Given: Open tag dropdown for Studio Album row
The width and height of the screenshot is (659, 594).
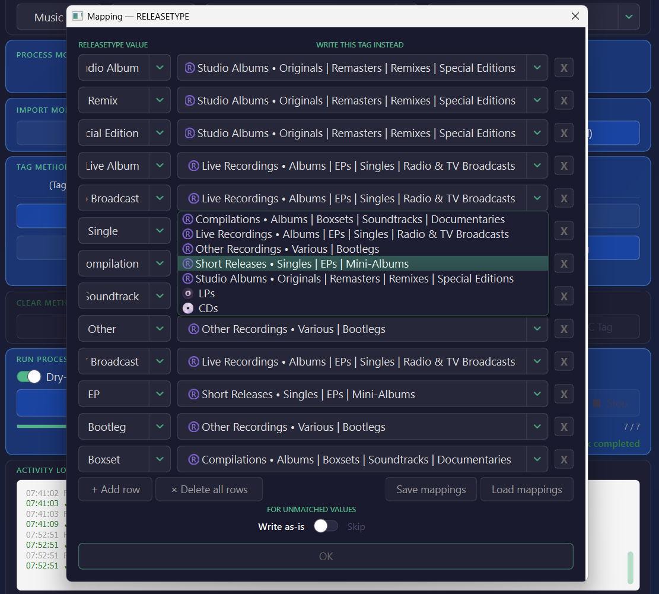Looking at the screenshot, I should [537, 67].
